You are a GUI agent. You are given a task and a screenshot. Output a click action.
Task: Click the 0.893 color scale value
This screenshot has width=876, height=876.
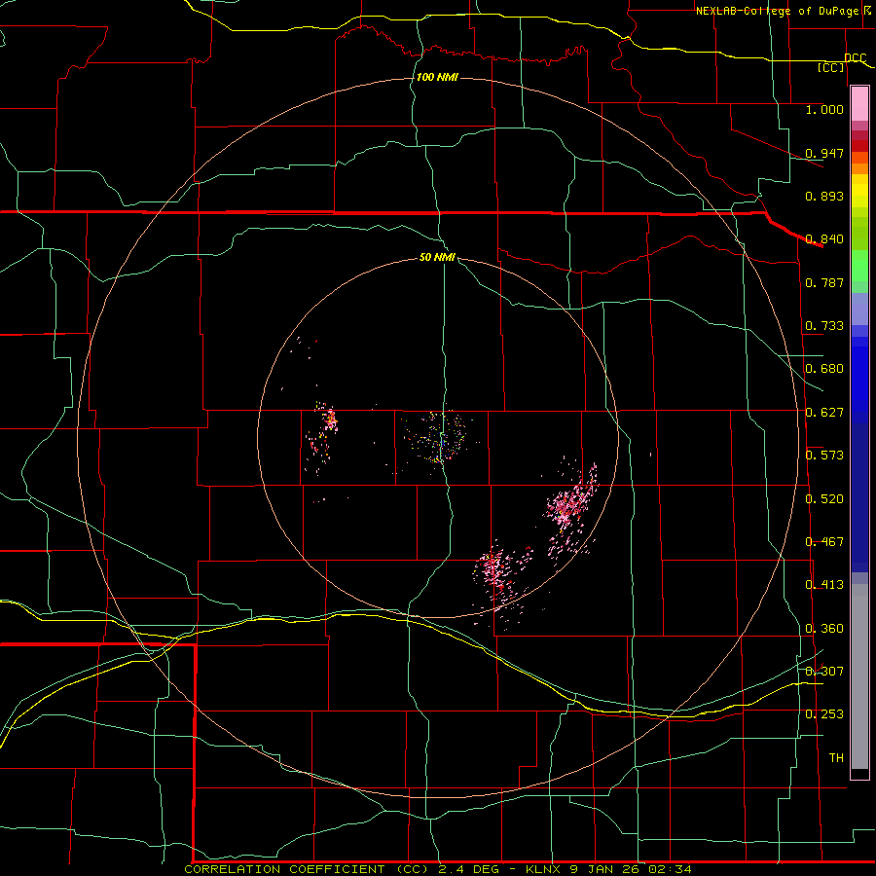click(x=824, y=196)
